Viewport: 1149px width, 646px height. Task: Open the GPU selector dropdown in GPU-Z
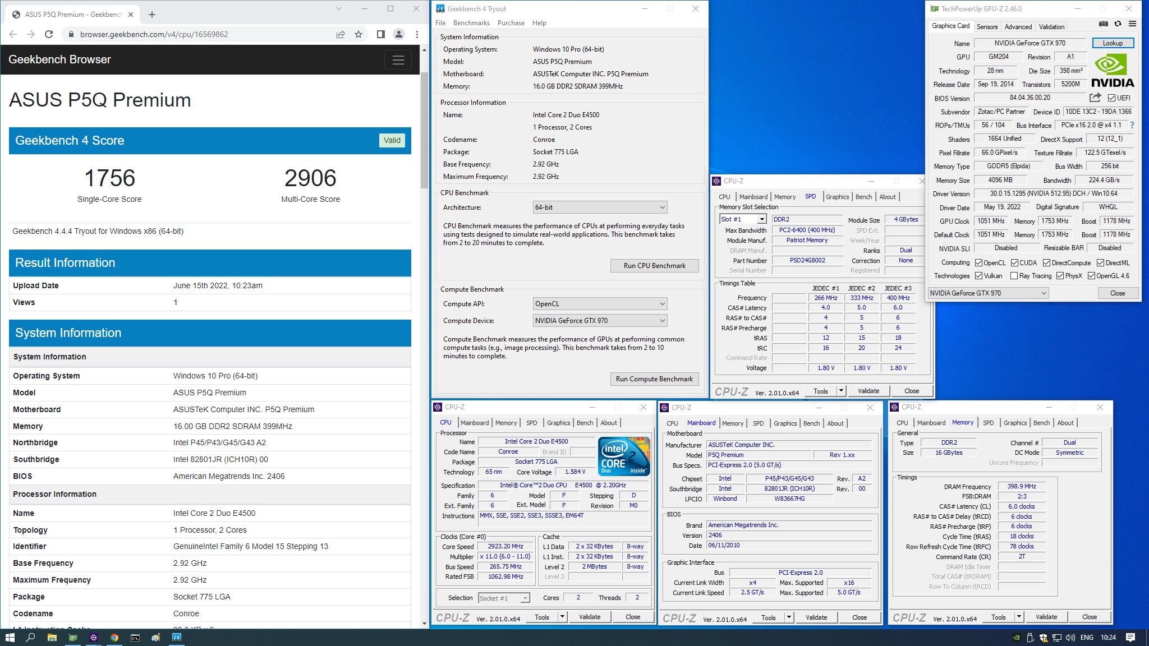(x=988, y=293)
